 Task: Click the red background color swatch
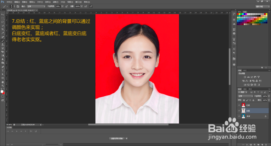point(4,93)
